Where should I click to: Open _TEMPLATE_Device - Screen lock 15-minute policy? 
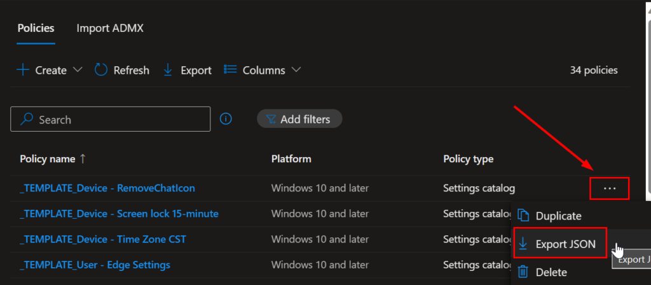coord(119,214)
